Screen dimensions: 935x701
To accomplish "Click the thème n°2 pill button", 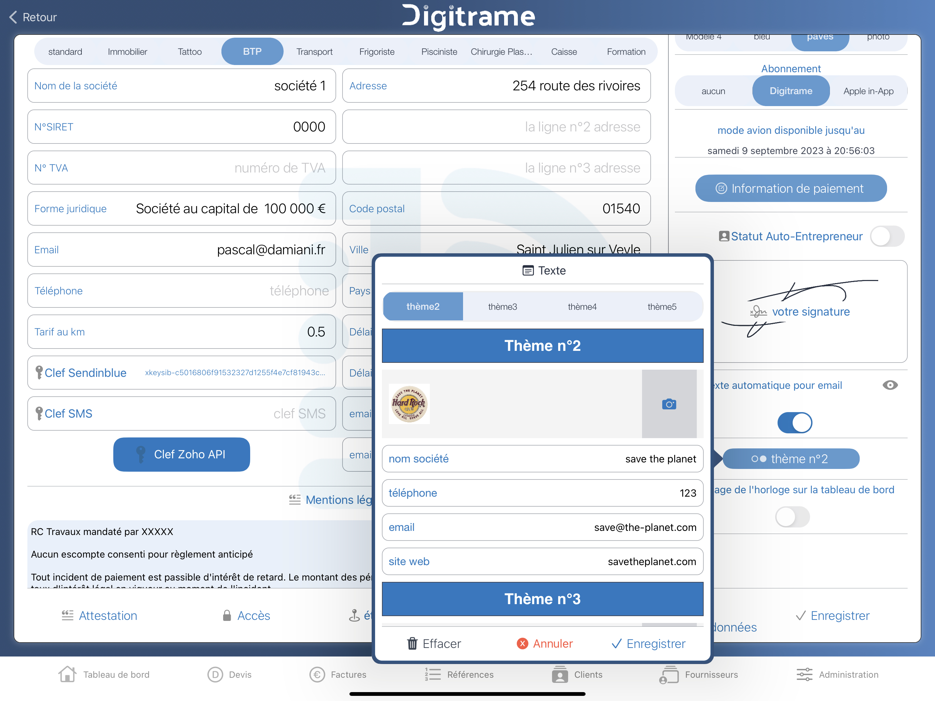I will pyautogui.click(x=791, y=459).
